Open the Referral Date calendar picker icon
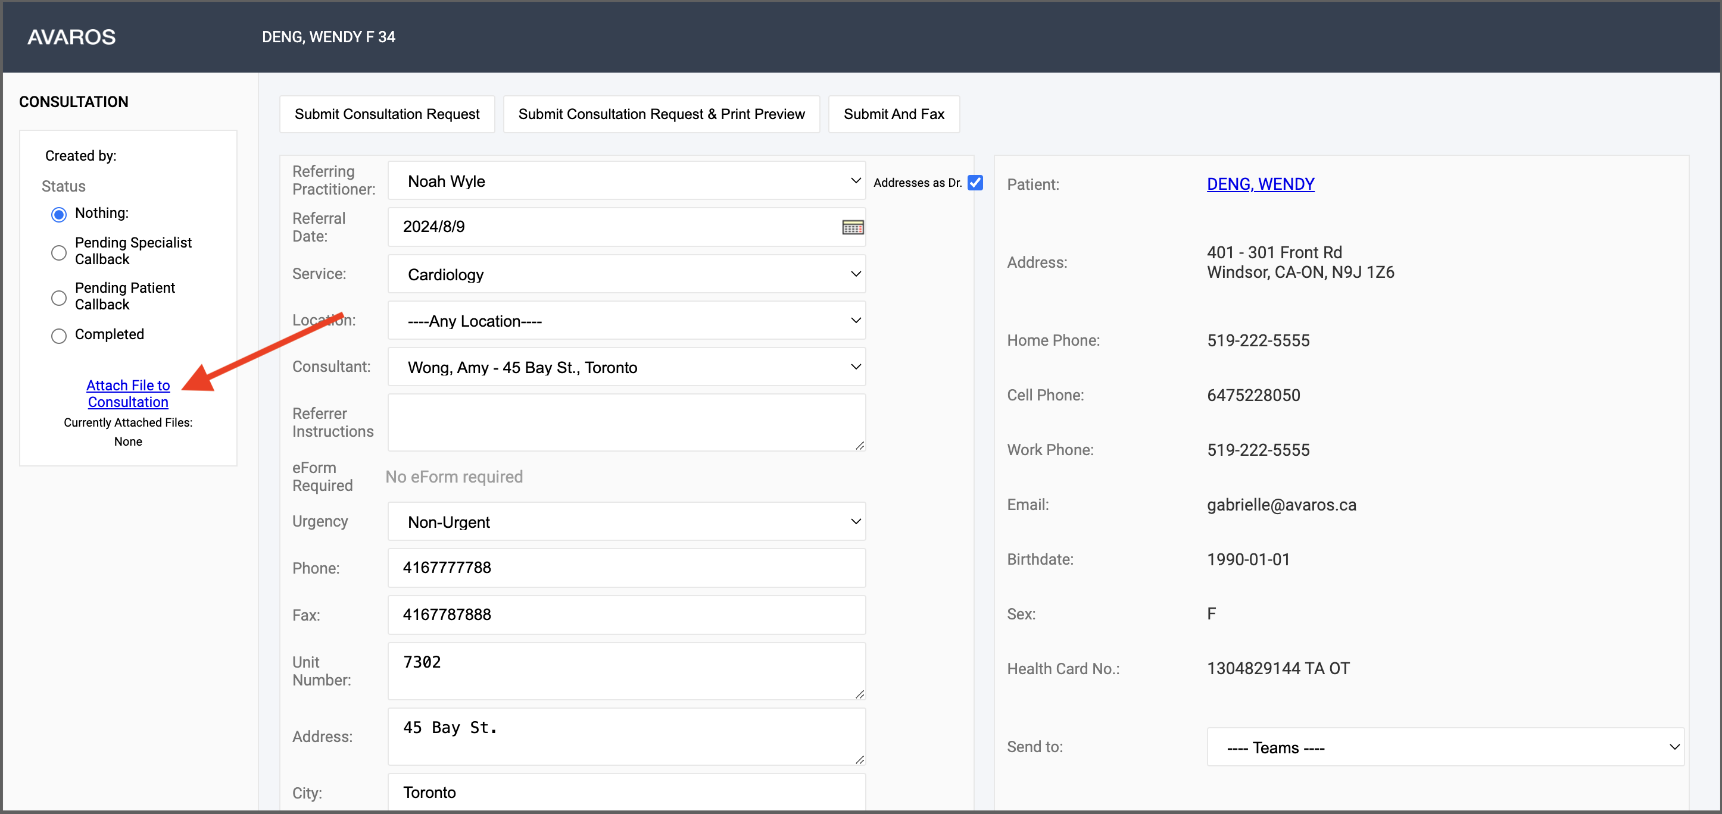Viewport: 1722px width, 814px height. tap(852, 228)
